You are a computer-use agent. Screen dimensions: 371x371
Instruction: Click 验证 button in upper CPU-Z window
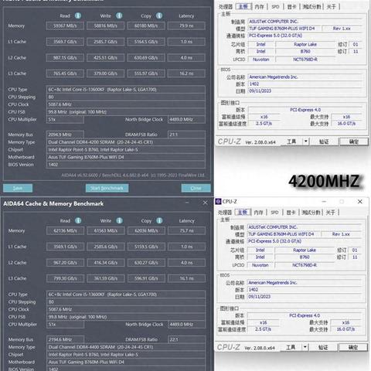(x=324, y=141)
